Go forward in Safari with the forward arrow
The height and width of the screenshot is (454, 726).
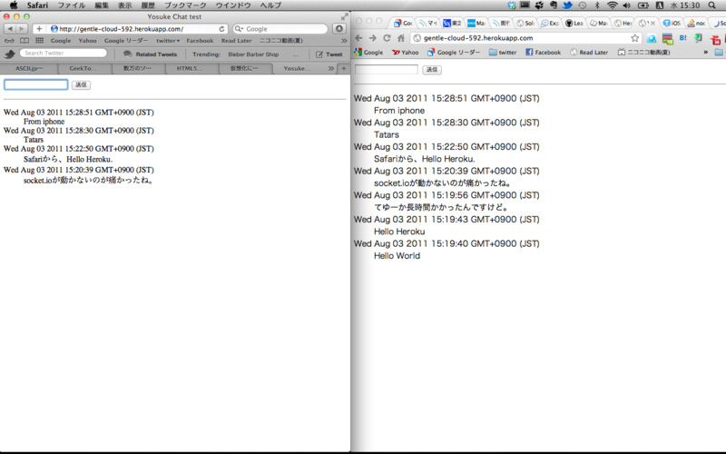click(21, 29)
